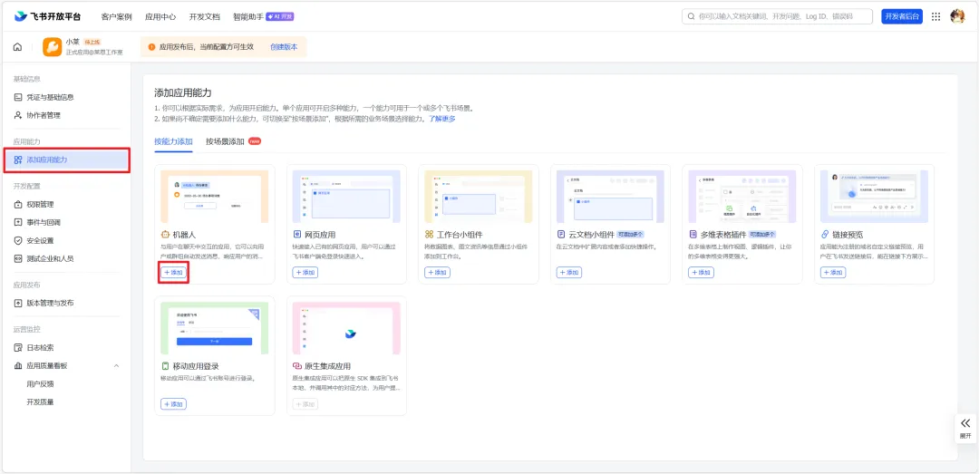This screenshot has height=474, width=979.
Task: Add the 云文档小组件 capability
Action: pyautogui.click(x=568, y=273)
